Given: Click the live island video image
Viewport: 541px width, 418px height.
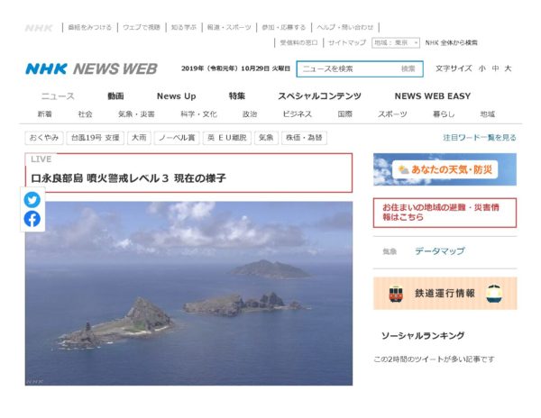Looking at the screenshot, I should [x=188, y=294].
